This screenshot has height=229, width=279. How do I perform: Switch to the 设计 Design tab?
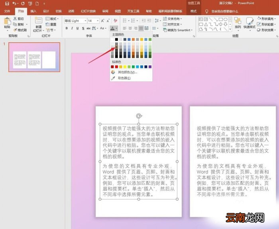click(x=46, y=11)
